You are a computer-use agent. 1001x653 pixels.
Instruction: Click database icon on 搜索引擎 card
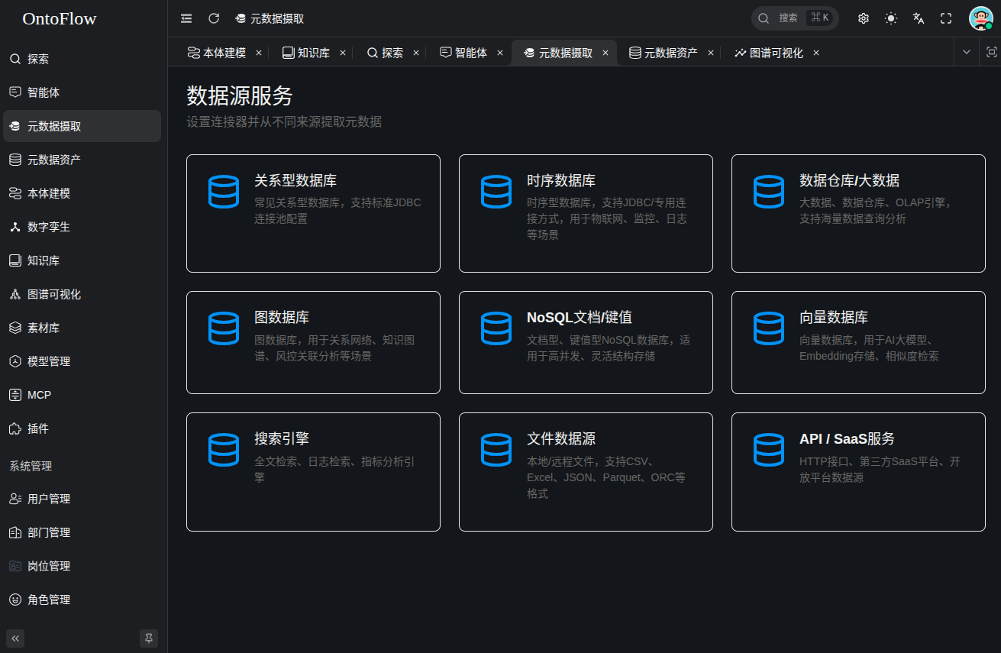[x=224, y=450]
